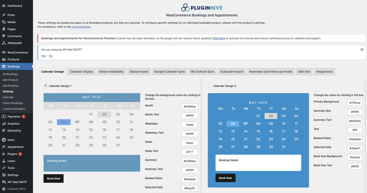Open the Global Assets tab

point(139,72)
